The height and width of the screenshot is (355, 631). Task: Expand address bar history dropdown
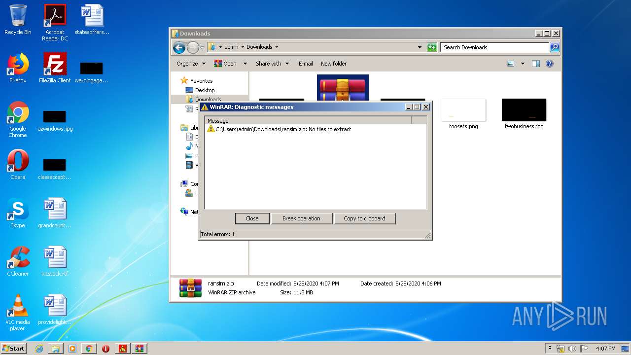[x=420, y=47]
